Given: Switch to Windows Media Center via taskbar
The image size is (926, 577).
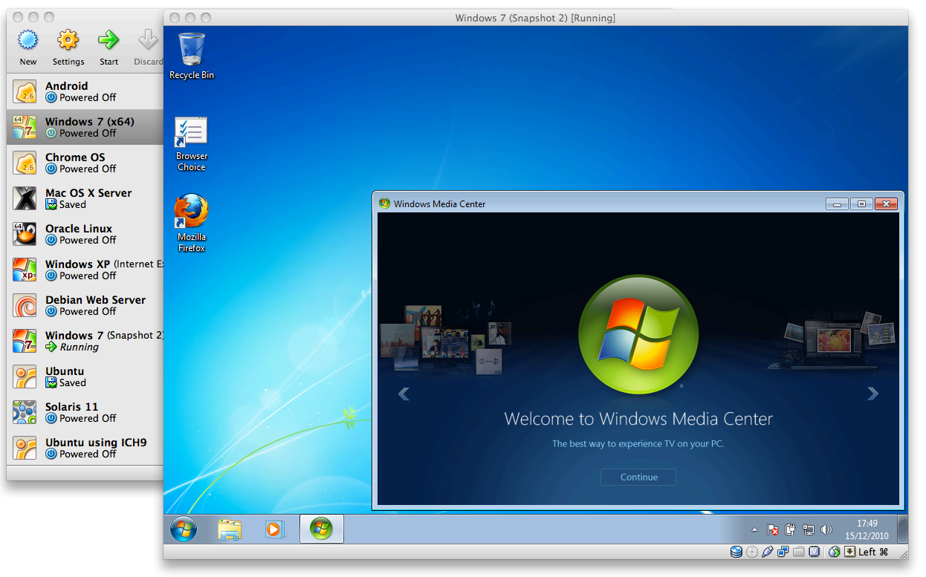Looking at the screenshot, I should coord(321,529).
